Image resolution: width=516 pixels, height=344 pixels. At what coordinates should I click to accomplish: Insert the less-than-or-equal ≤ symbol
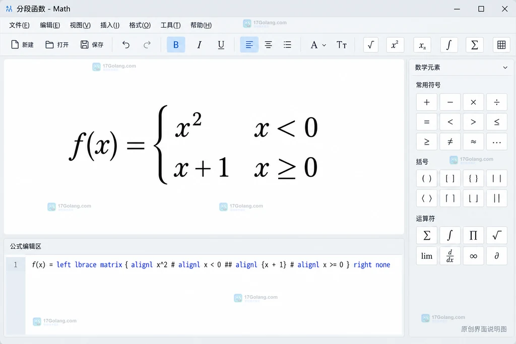(497, 122)
